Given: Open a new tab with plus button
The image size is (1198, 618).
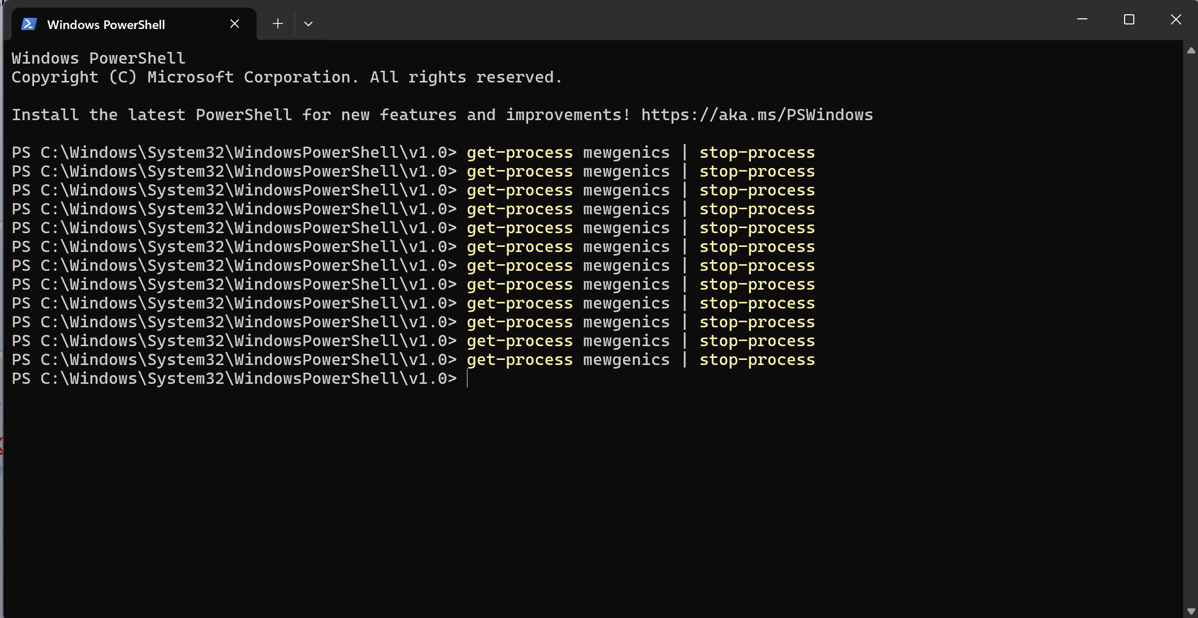Looking at the screenshot, I should (277, 23).
